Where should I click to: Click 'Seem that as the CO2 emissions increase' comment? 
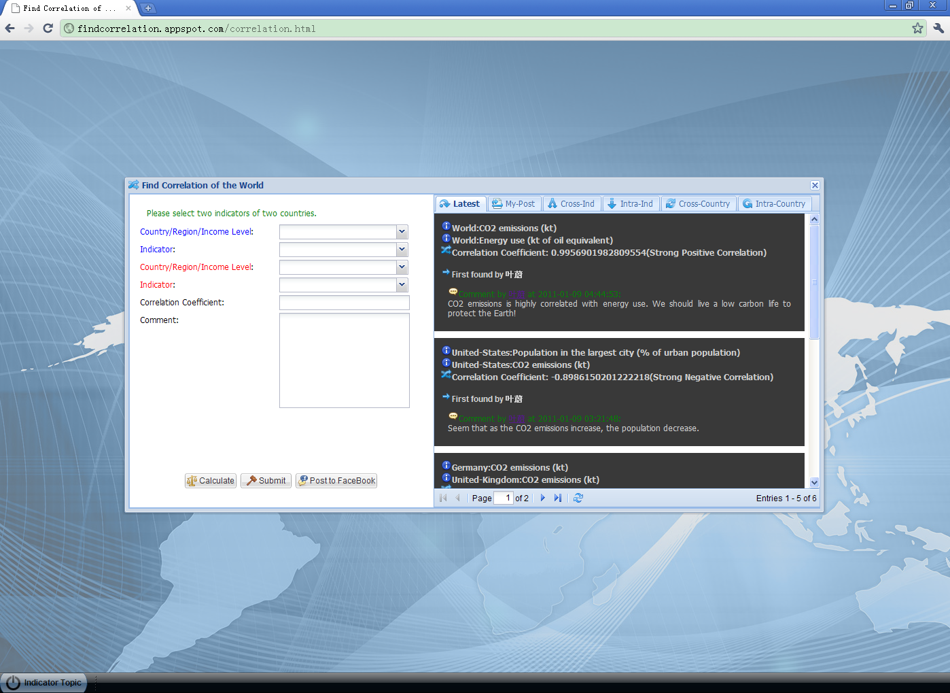pos(573,428)
